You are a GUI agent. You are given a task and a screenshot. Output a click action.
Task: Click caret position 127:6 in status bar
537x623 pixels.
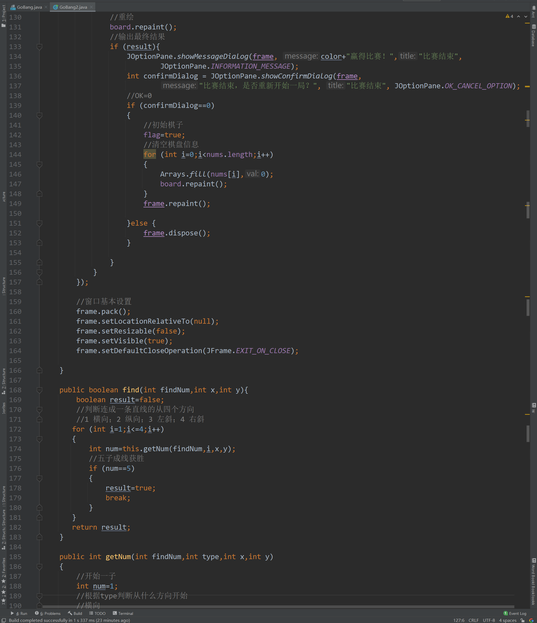pyautogui.click(x=459, y=620)
